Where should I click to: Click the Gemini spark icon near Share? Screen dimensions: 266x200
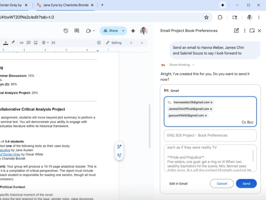(x=133, y=30)
